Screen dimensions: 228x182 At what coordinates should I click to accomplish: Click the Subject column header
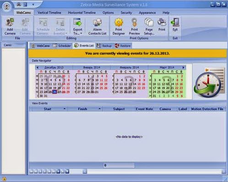[119, 109]
